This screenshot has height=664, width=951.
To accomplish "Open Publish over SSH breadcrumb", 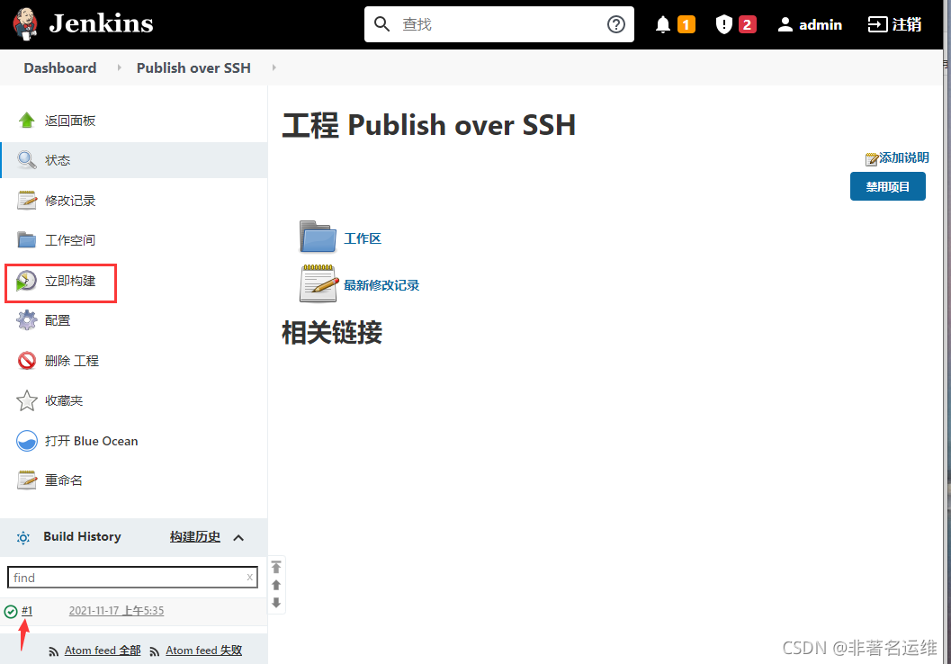I will (193, 67).
